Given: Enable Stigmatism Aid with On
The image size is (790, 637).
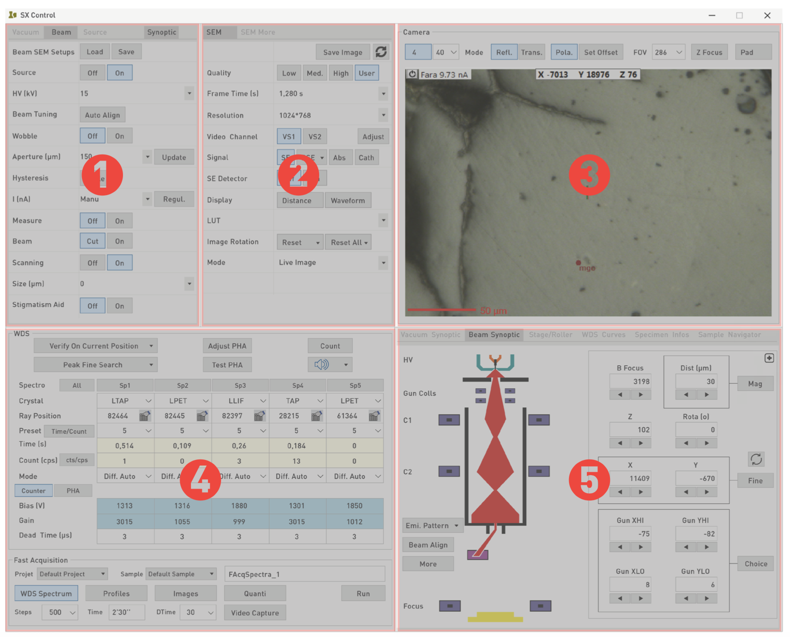Looking at the screenshot, I should click(119, 306).
